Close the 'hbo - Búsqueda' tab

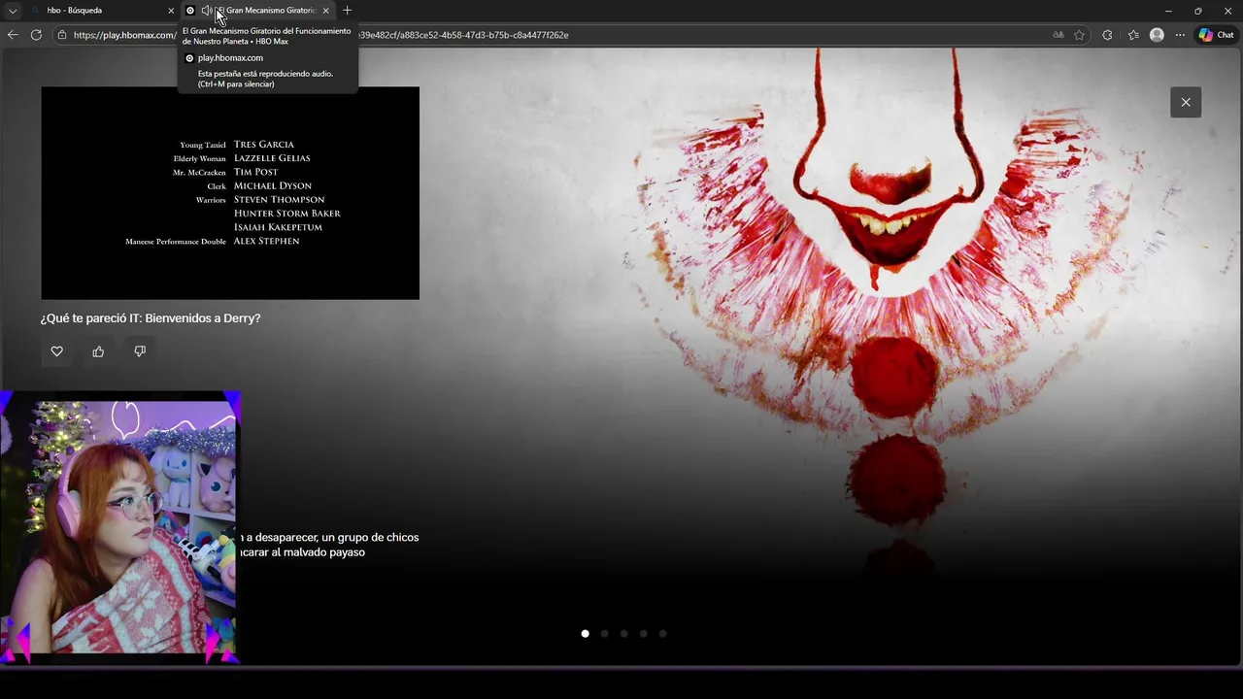pos(171,11)
